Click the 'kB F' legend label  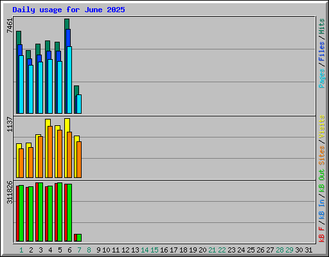coord(322,235)
